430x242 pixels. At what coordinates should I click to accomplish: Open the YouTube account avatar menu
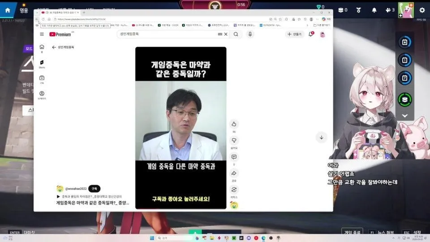[x=322, y=35]
